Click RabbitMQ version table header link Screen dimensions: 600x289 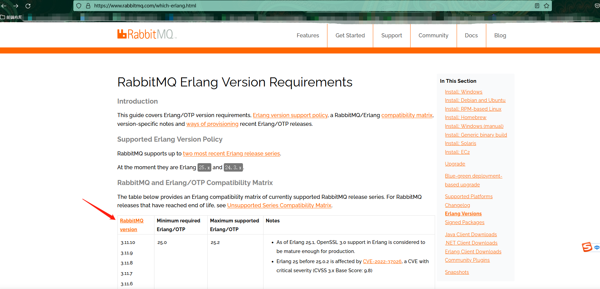coord(132,225)
